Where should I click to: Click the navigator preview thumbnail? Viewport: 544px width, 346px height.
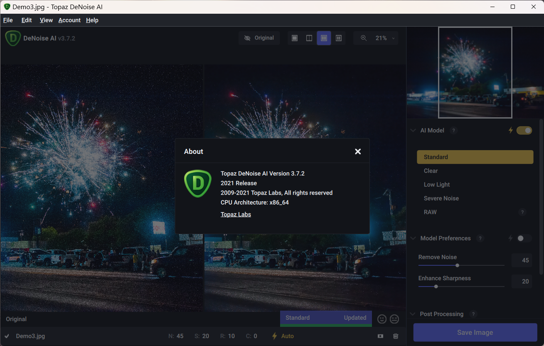coord(475,73)
